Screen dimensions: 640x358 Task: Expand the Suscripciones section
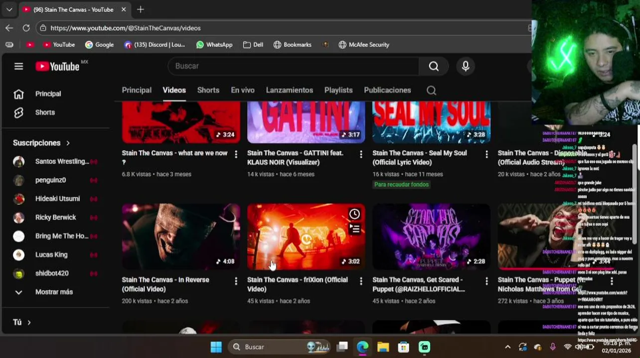click(x=42, y=143)
